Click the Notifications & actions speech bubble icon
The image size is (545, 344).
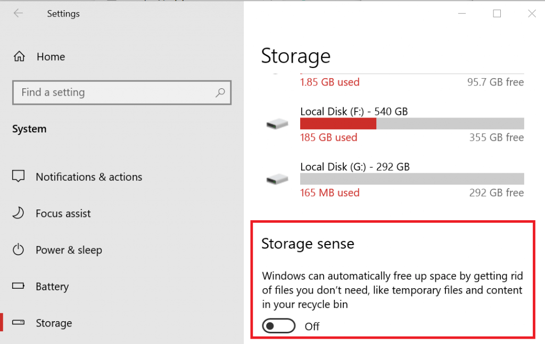18,176
